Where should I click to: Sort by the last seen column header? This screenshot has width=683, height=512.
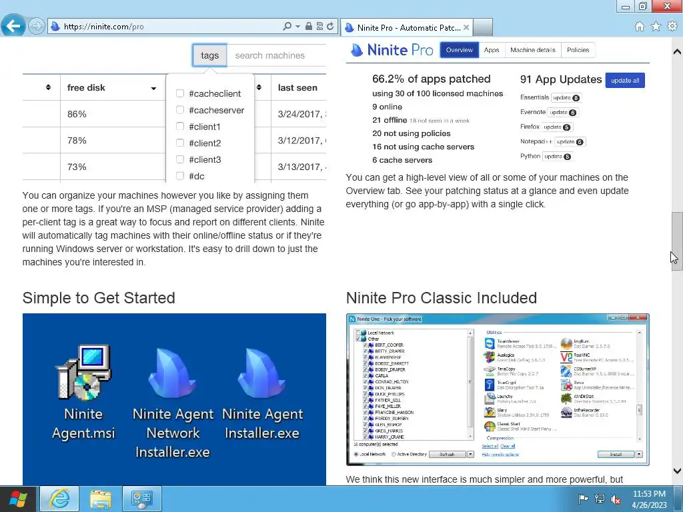point(297,87)
